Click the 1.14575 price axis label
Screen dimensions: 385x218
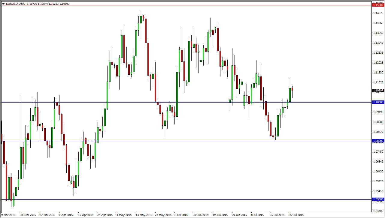(379, 13)
